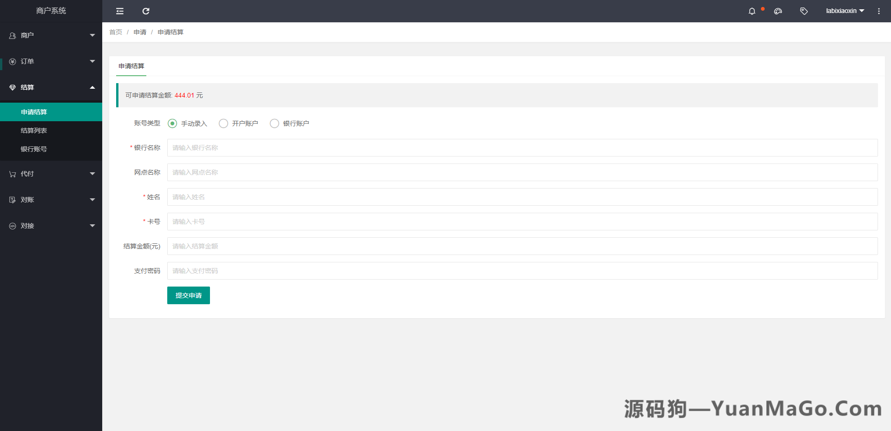
Task: Click the tag icon in the top bar
Action: 804,11
